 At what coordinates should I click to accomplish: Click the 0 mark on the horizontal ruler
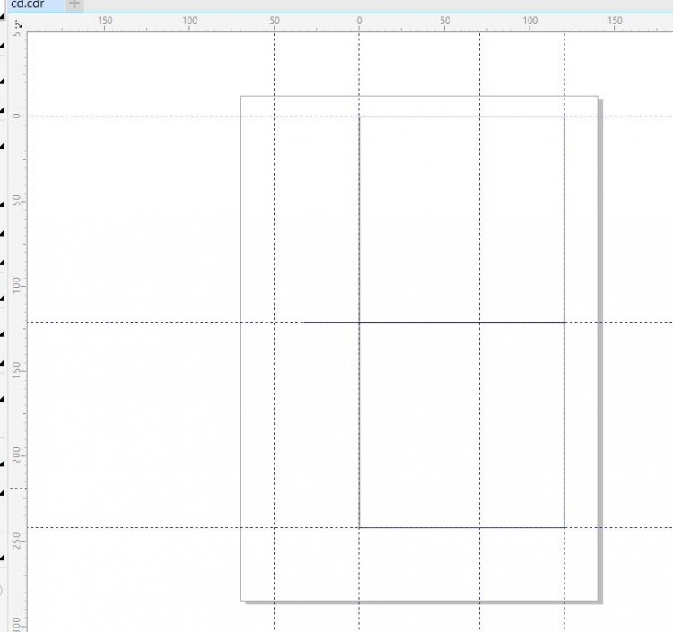coord(359,21)
